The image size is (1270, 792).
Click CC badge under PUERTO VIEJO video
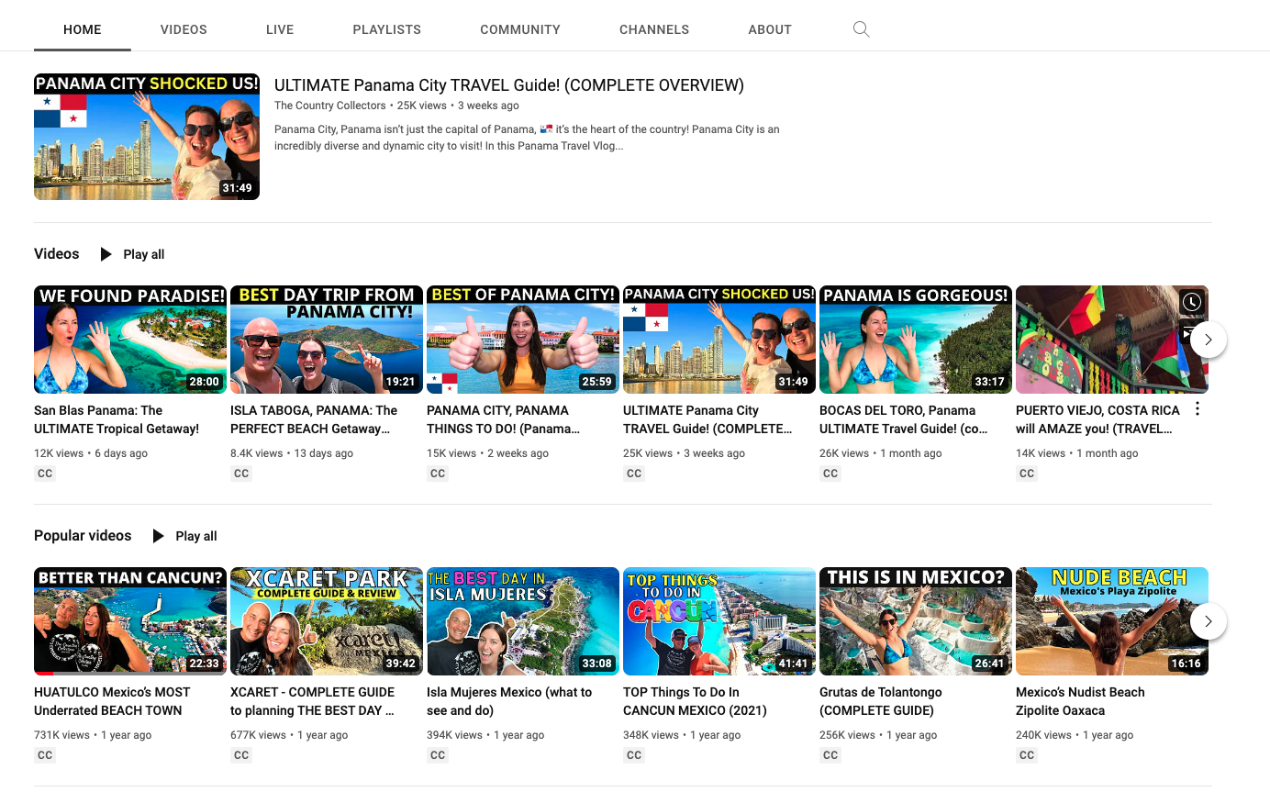click(x=1027, y=474)
